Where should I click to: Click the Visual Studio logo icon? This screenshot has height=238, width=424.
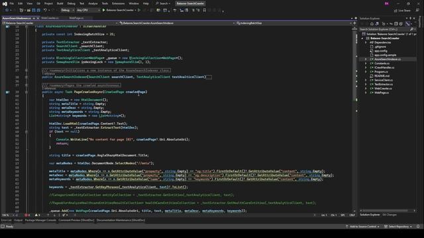pos(5,4)
